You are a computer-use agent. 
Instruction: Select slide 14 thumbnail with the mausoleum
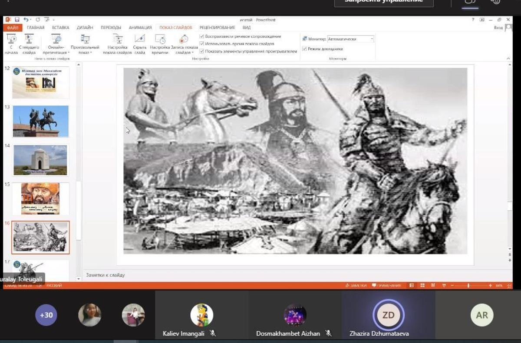coord(40,160)
